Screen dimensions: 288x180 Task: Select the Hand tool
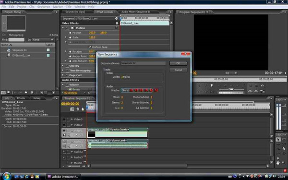point(278,163)
